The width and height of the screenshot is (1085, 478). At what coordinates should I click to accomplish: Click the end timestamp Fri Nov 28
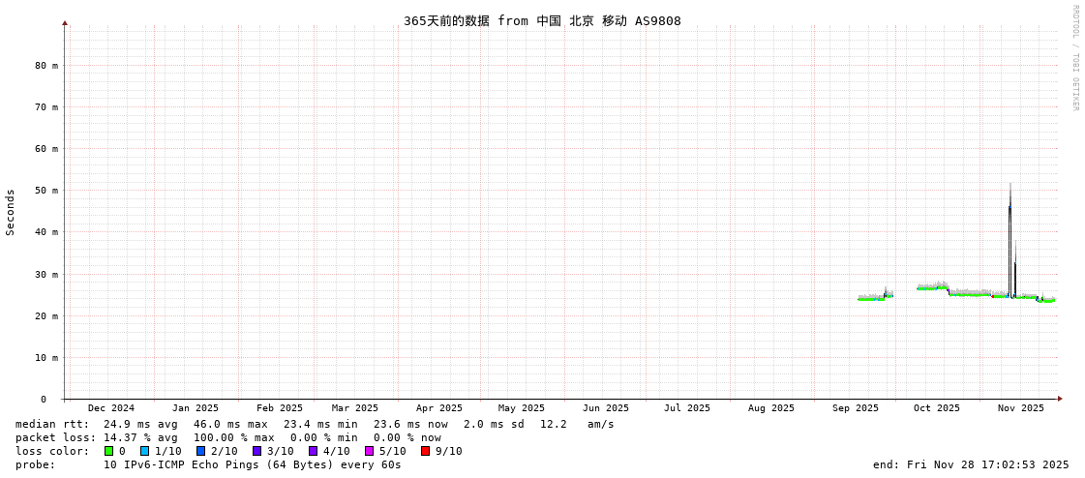[x=971, y=464]
